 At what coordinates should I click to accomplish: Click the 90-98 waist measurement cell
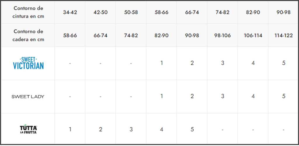pos(283,12)
